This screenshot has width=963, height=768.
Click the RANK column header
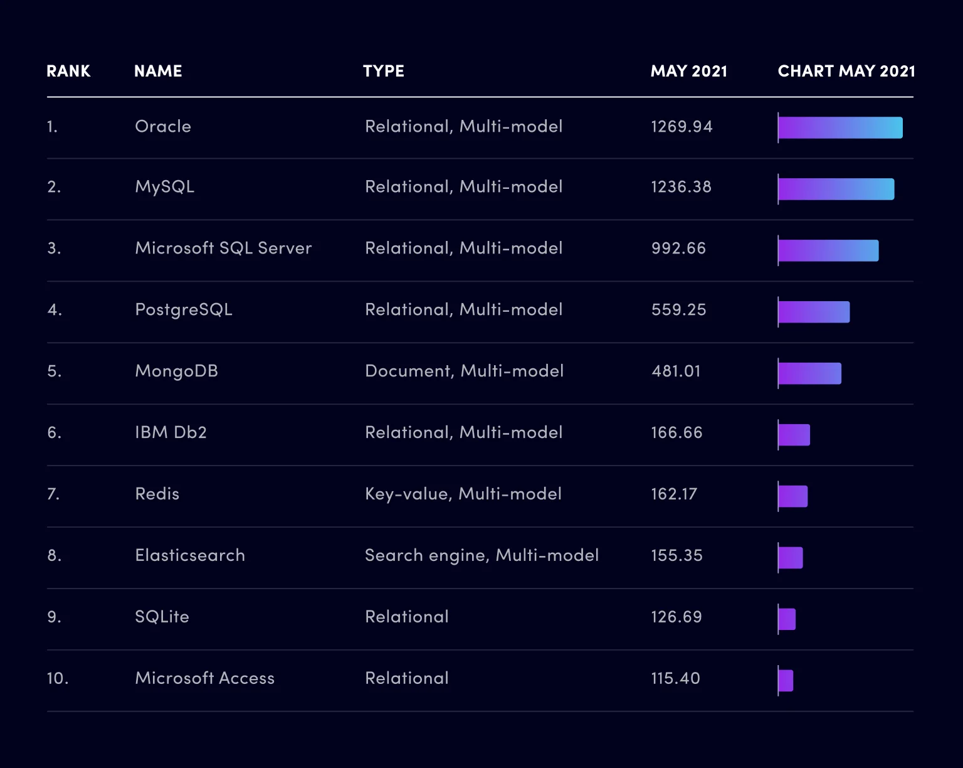click(68, 71)
